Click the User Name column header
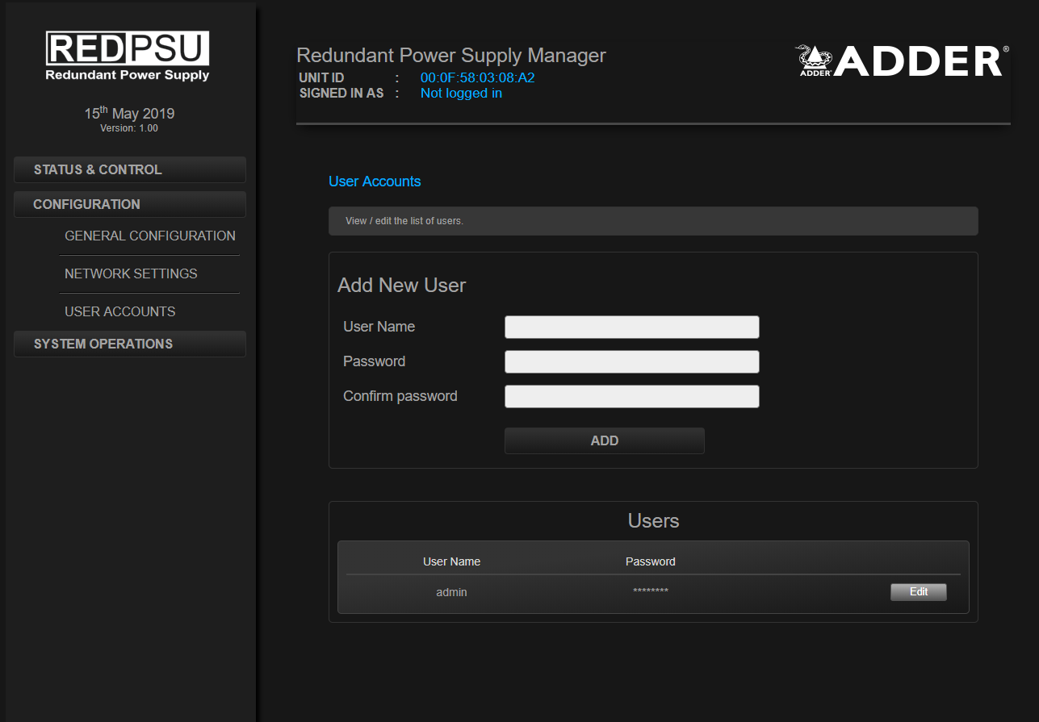This screenshot has height=722, width=1039. click(451, 561)
